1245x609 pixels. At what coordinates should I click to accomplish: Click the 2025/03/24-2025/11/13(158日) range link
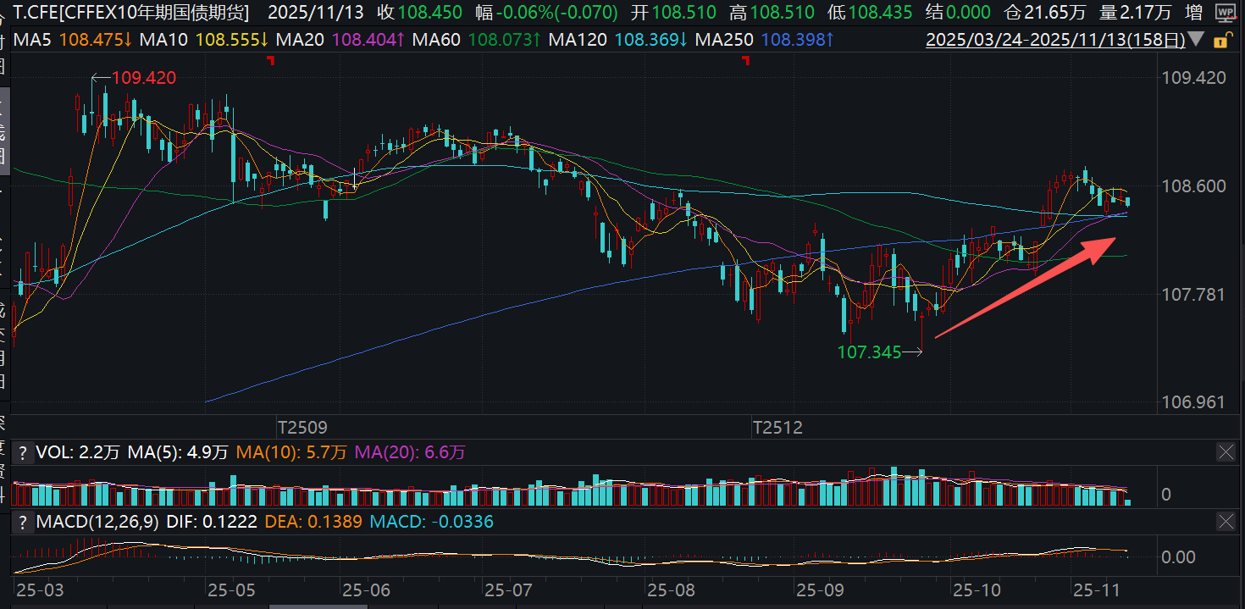tap(1054, 40)
